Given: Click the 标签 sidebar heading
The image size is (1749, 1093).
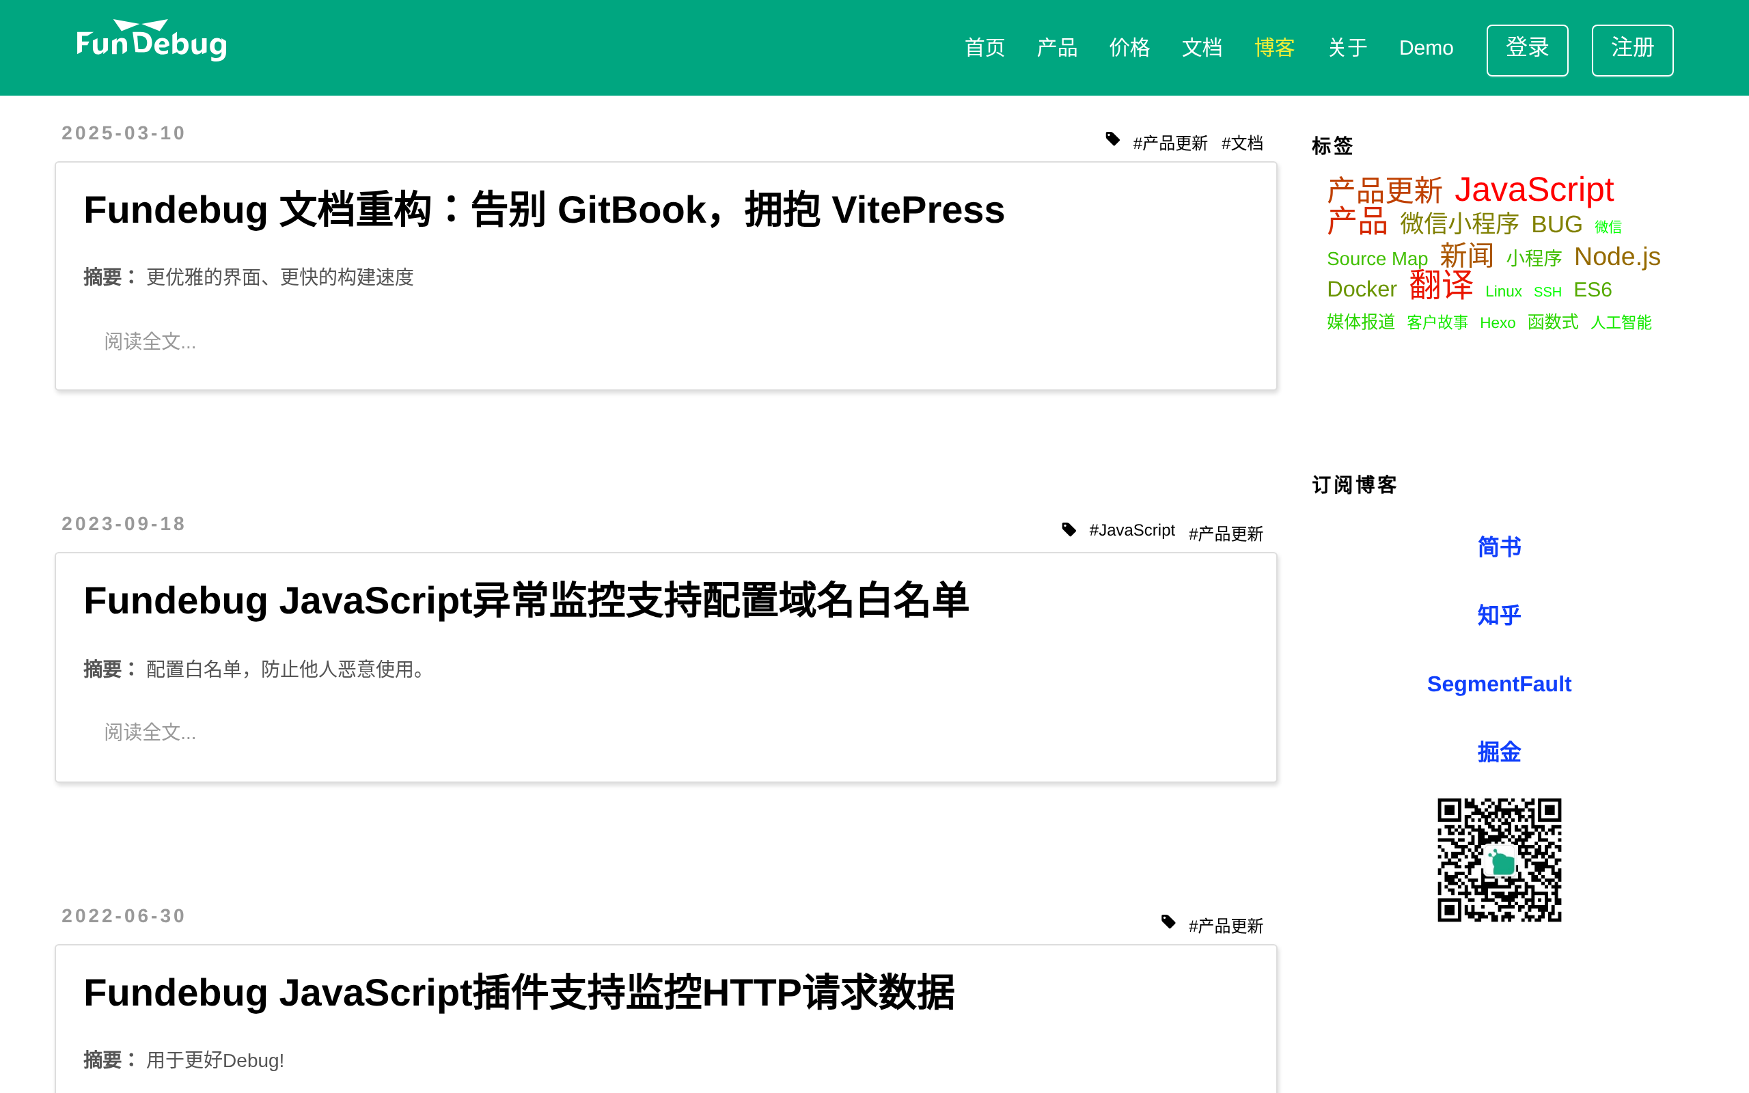Looking at the screenshot, I should (x=1332, y=146).
